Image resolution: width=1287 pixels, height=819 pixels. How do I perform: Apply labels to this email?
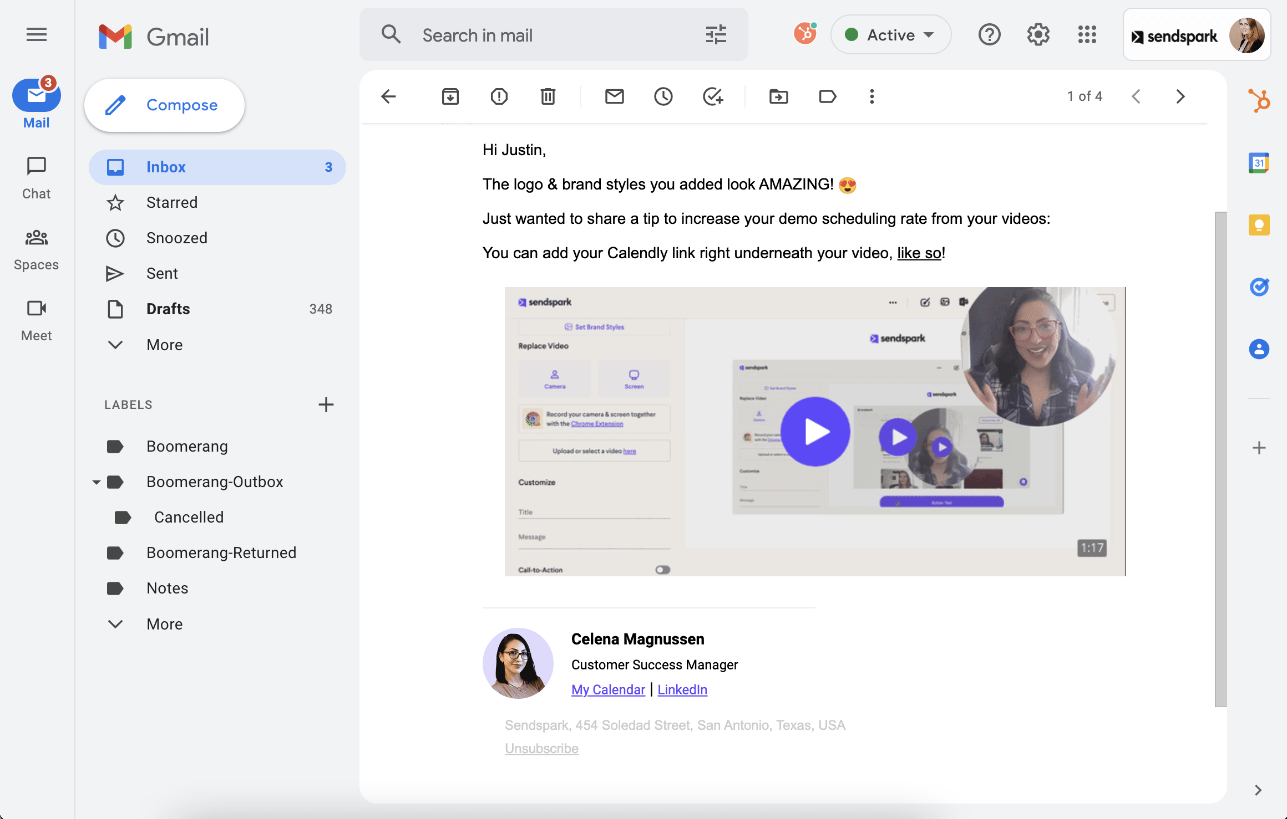coord(828,96)
